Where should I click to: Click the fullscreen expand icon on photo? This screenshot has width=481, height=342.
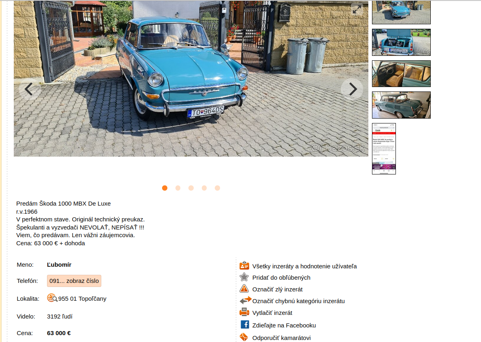click(x=357, y=10)
